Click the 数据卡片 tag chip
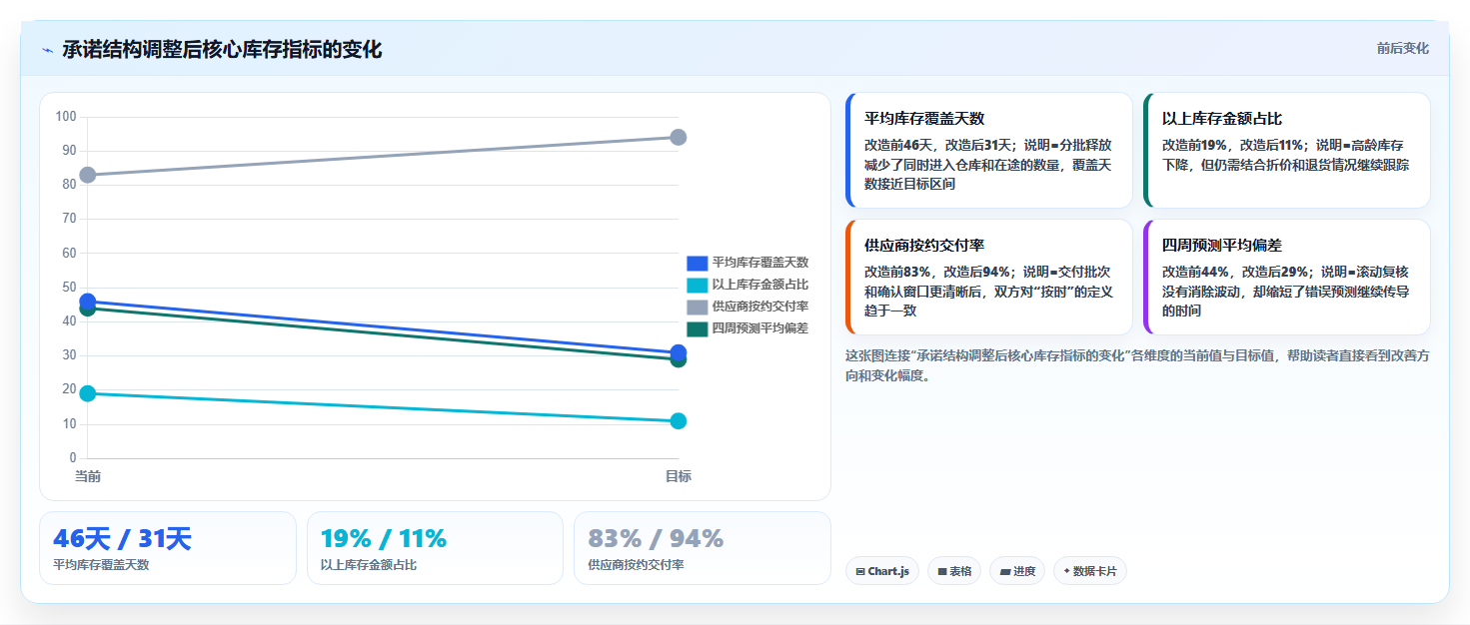1470x625 pixels. tap(1090, 571)
